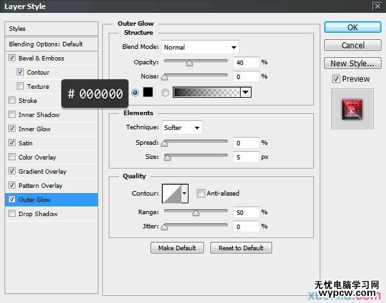Click the Jitter slider handle
Screen dimensions: 386x303
(x=165, y=227)
